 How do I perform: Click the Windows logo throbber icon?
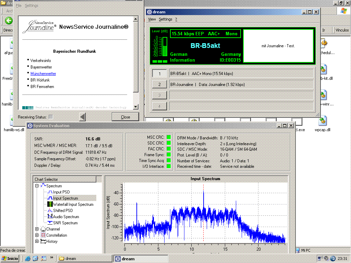click(343, 11)
